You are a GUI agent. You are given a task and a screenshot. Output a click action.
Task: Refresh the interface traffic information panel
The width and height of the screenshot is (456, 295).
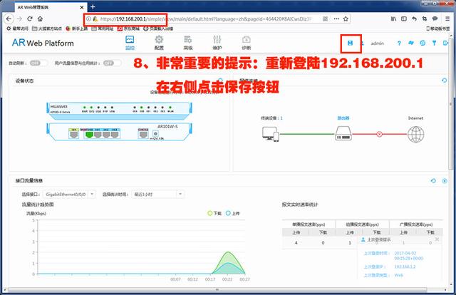point(433,181)
